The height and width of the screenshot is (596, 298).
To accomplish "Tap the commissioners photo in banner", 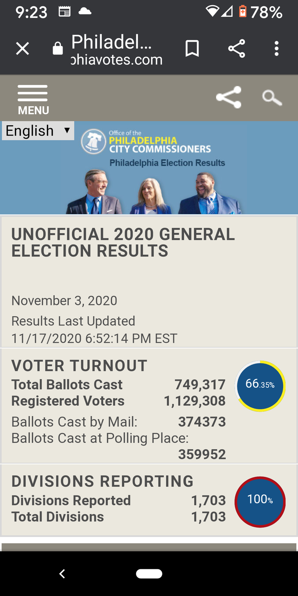I will pyautogui.click(x=154, y=192).
